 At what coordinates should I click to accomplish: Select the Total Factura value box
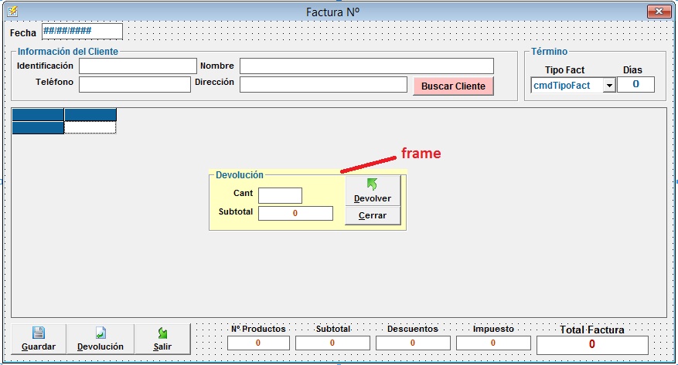[591, 345]
